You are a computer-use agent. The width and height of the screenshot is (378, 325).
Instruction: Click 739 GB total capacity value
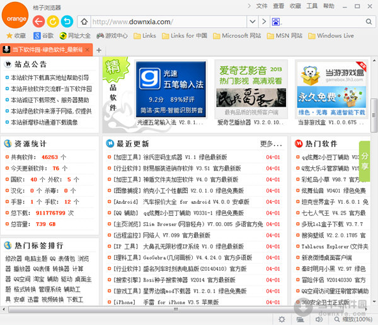click(46, 224)
